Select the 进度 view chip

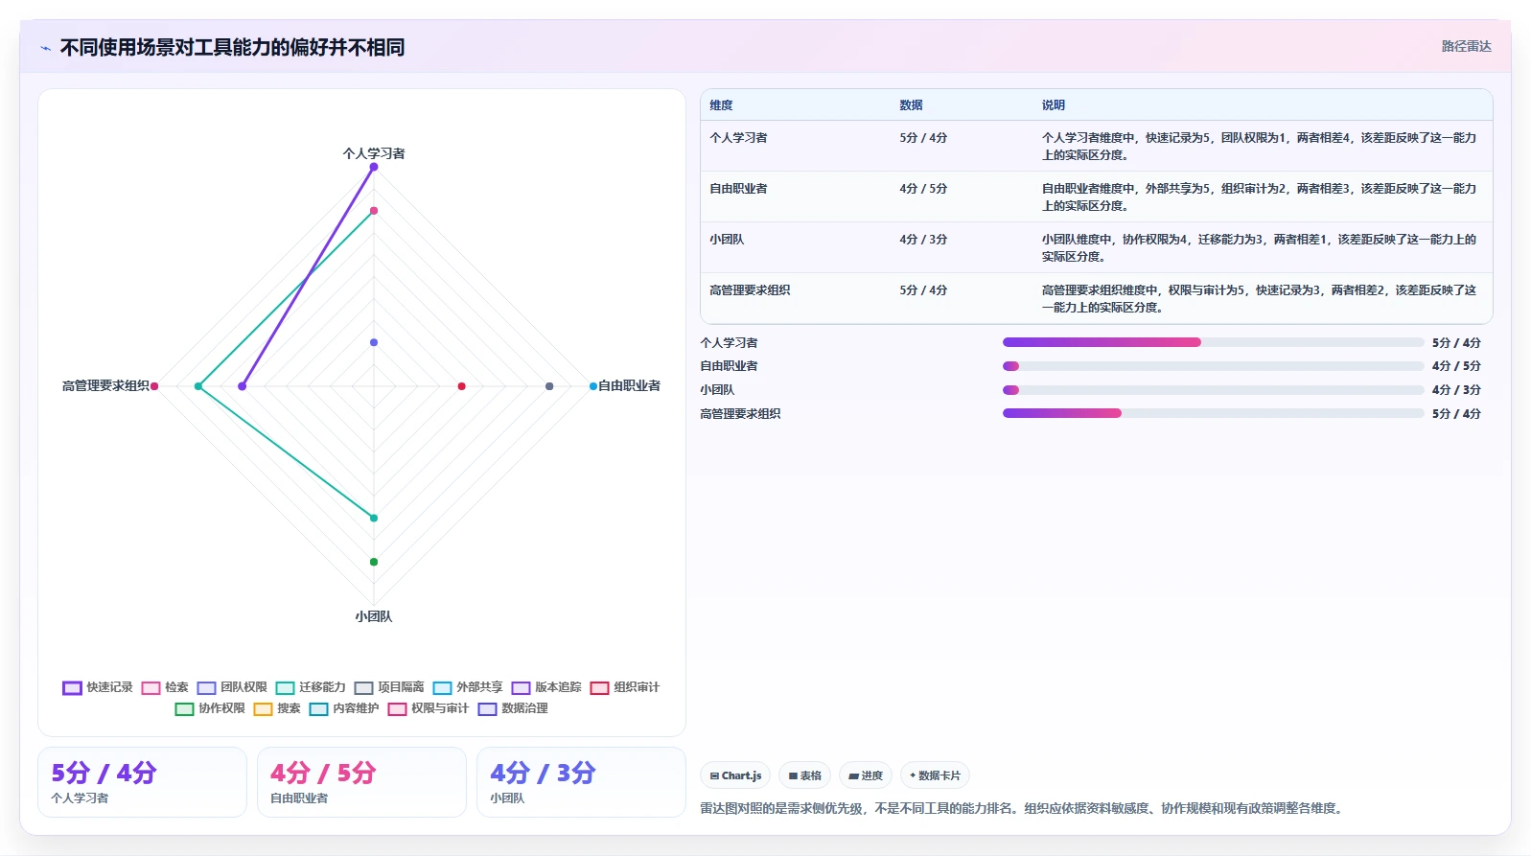pyautogui.click(x=866, y=775)
